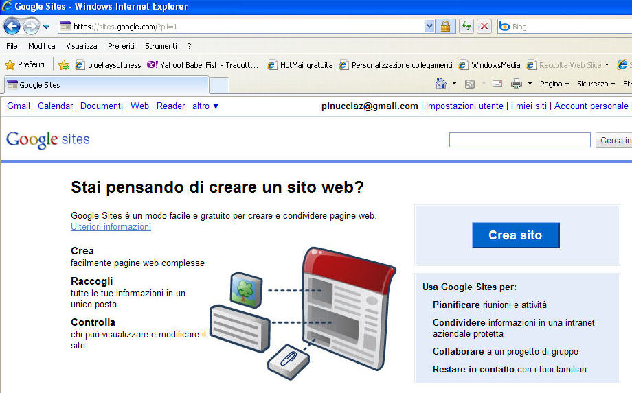Screen dimensions: 632x393
Task: Click the red-topped web page illustration
Action: click(x=349, y=308)
